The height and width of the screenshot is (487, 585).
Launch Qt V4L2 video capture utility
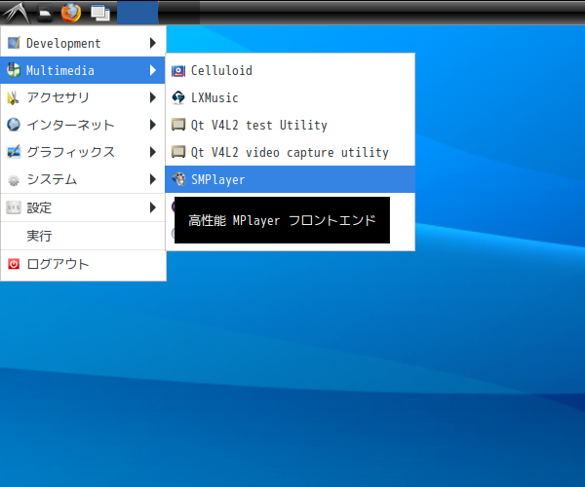[x=290, y=152]
